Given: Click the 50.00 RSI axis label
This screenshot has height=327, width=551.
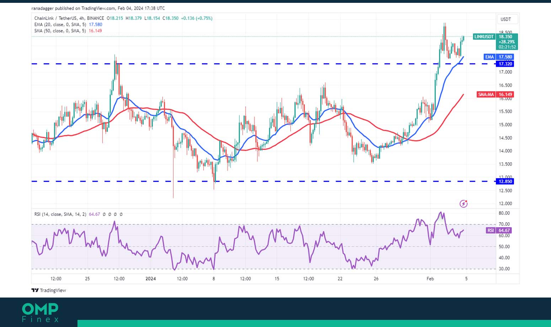Looking at the screenshot, I should click(x=504, y=247).
